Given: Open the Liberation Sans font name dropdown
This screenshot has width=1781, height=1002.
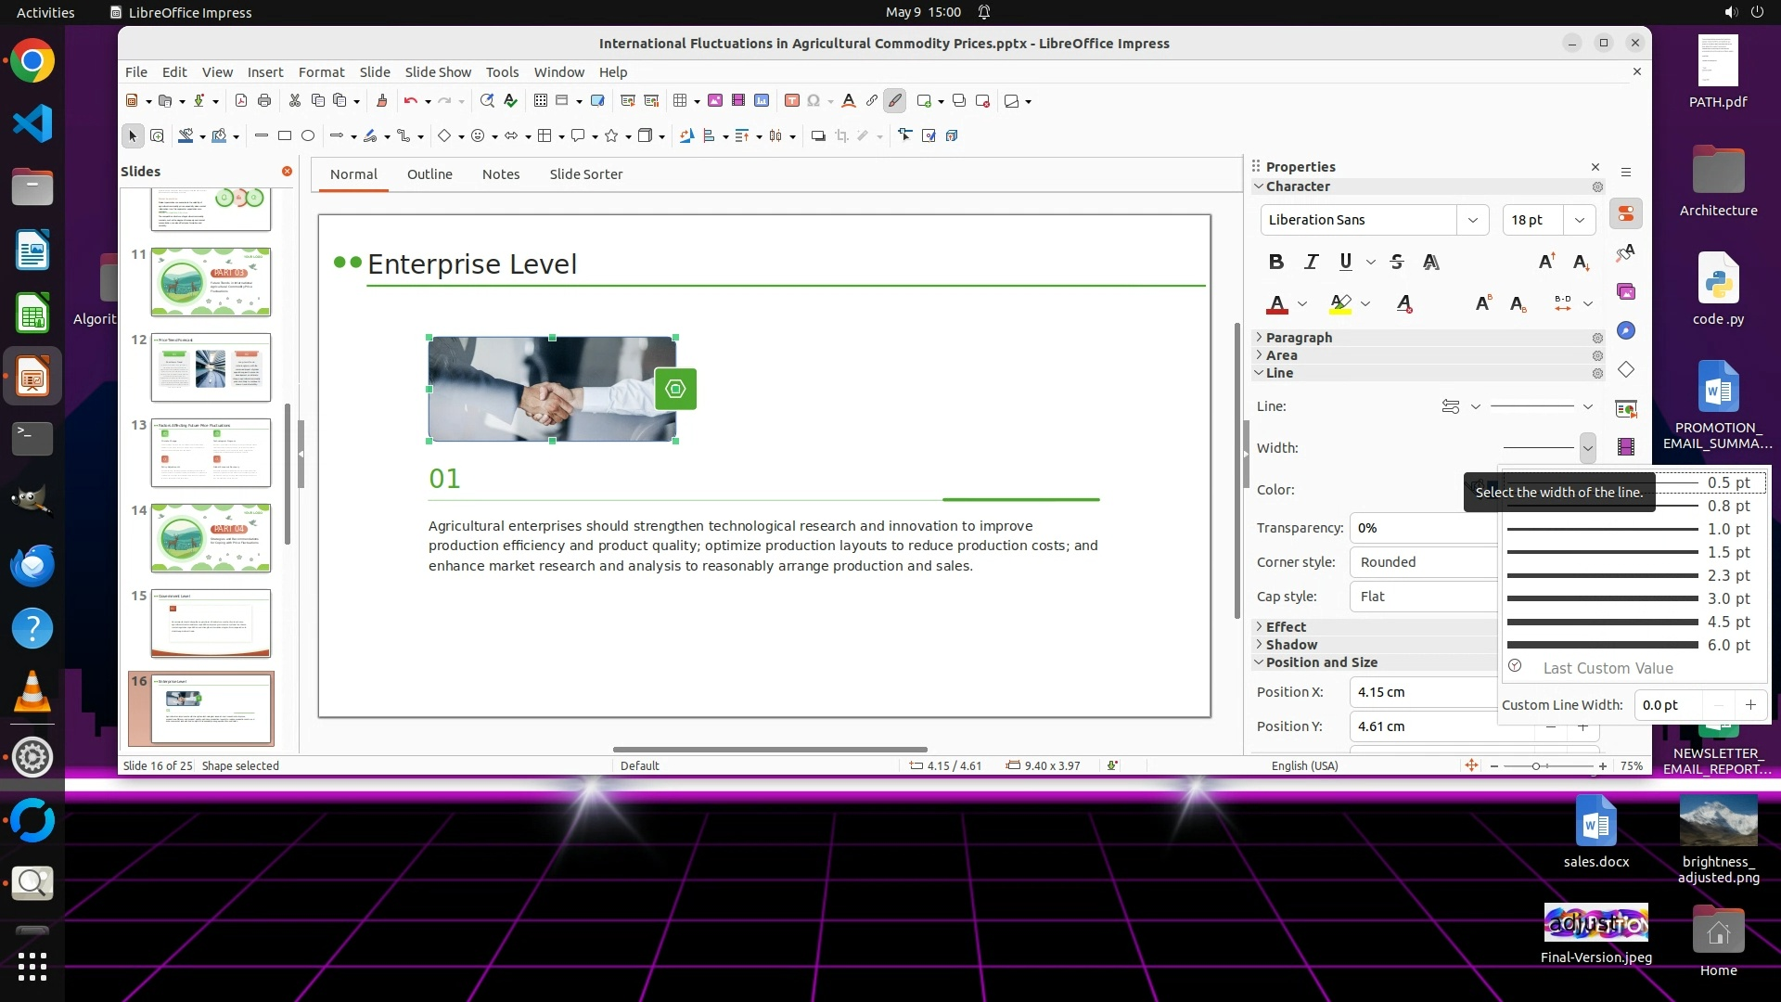Looking at the screenshot, I should point(1472,220).
